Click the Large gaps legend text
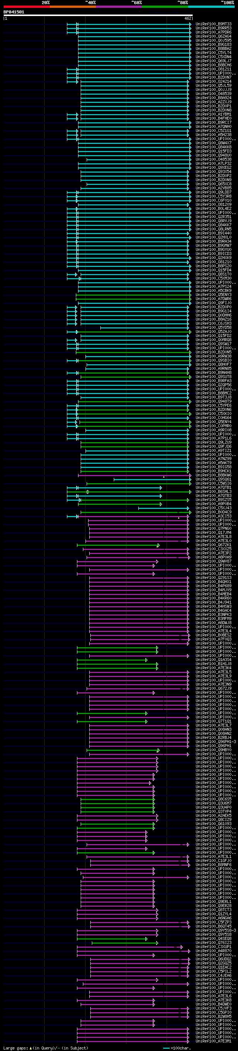238x1051 pixels. [x=46, y=1048]
